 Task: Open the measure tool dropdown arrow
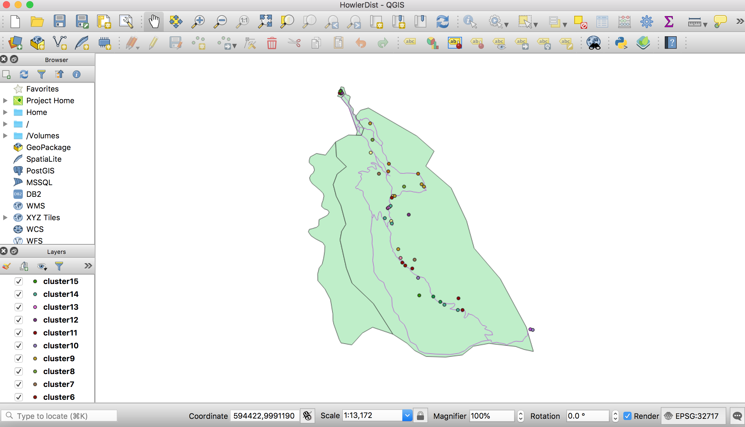tap(705, 25)
